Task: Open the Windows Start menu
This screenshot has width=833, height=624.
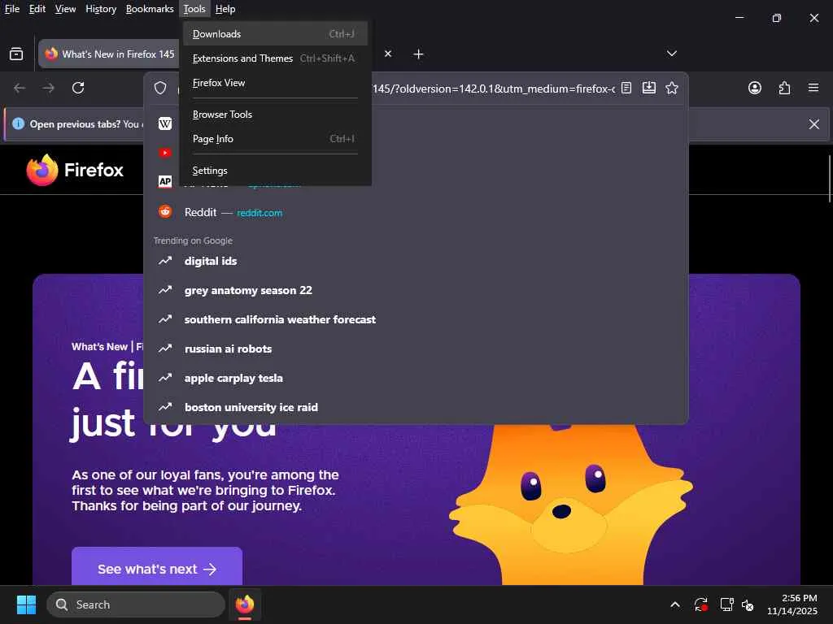Action: click(27, 604)
